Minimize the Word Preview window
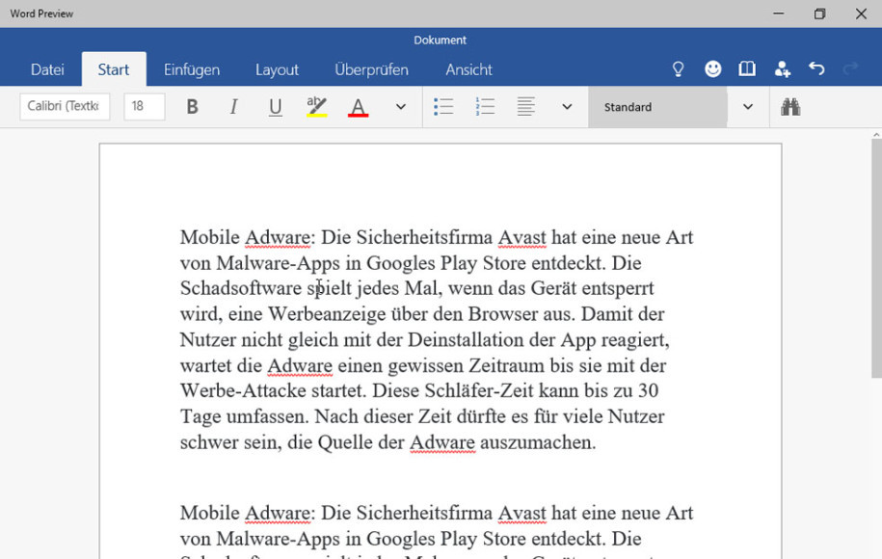This screenshot has height=559, width=882. [x=779, y=13]
